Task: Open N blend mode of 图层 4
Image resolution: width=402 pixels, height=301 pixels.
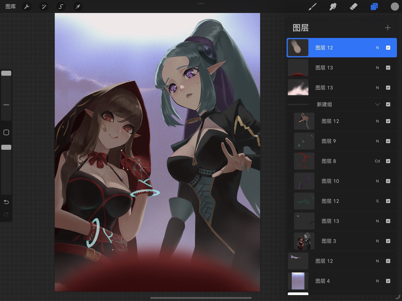Action: (377, 281)
